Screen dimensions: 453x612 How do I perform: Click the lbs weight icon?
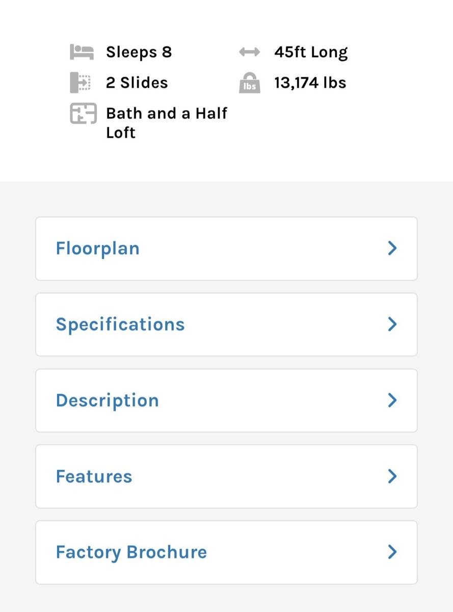point(250,83)
